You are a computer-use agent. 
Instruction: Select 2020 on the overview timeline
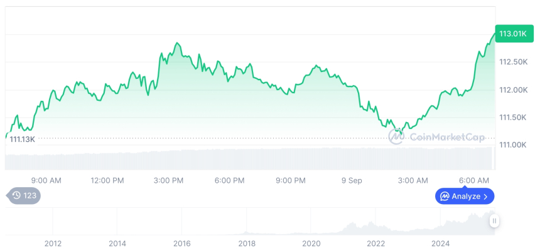click(x=311, y=243)
